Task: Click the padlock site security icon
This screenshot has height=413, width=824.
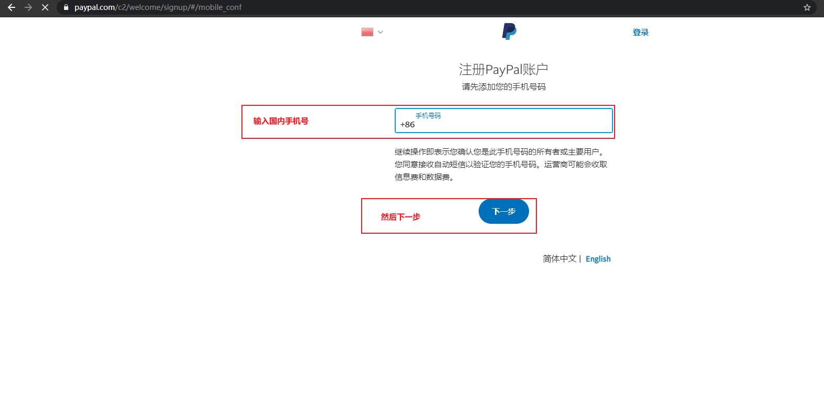Action: [x=66, y=7]
